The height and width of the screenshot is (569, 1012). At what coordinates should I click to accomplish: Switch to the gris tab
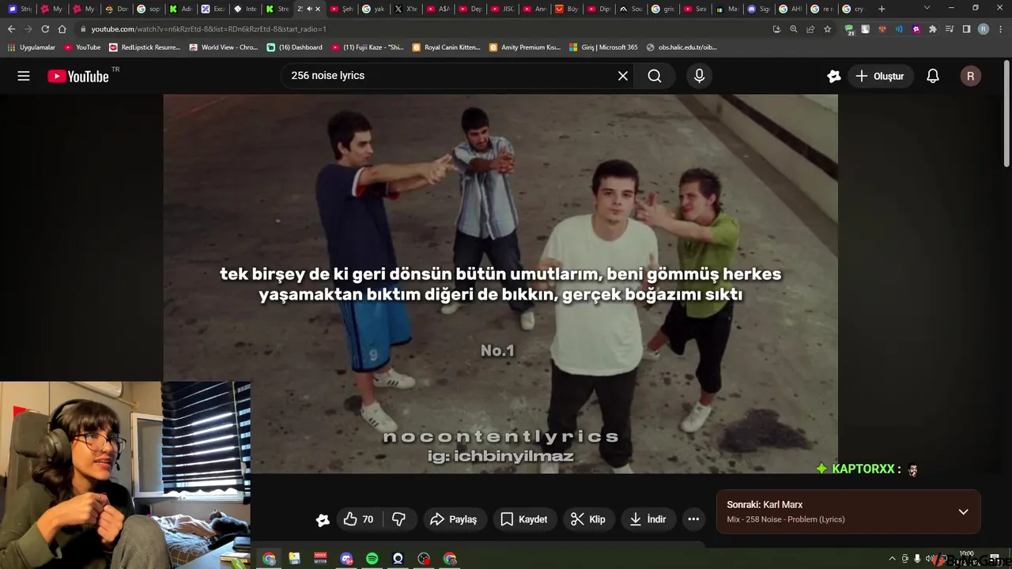tap(663, 9)
